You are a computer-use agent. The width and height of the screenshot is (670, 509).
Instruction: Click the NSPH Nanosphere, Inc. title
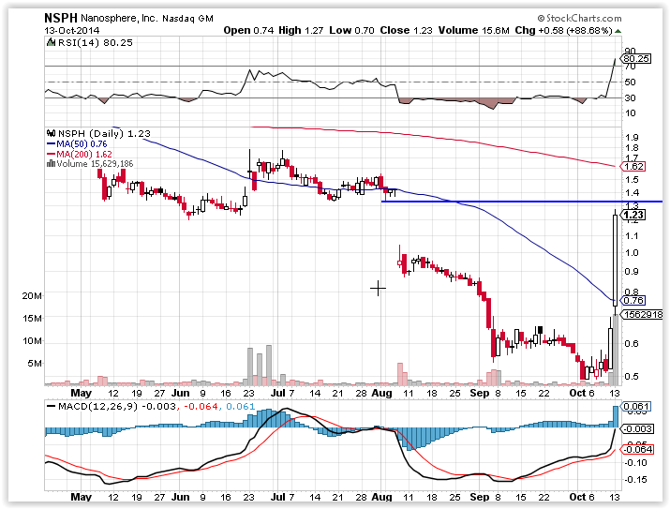point(104,16)
